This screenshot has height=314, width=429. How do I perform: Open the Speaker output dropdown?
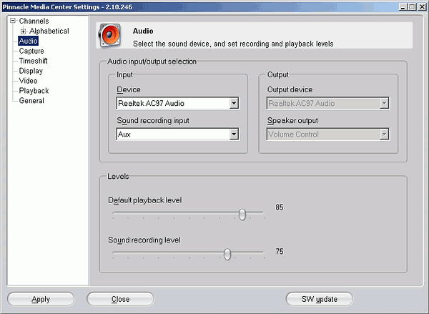[328, 134]
